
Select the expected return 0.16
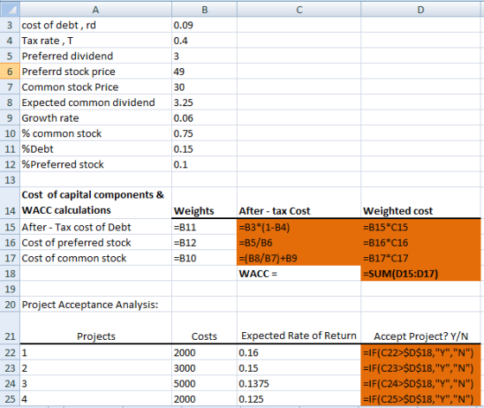[299, 352]
